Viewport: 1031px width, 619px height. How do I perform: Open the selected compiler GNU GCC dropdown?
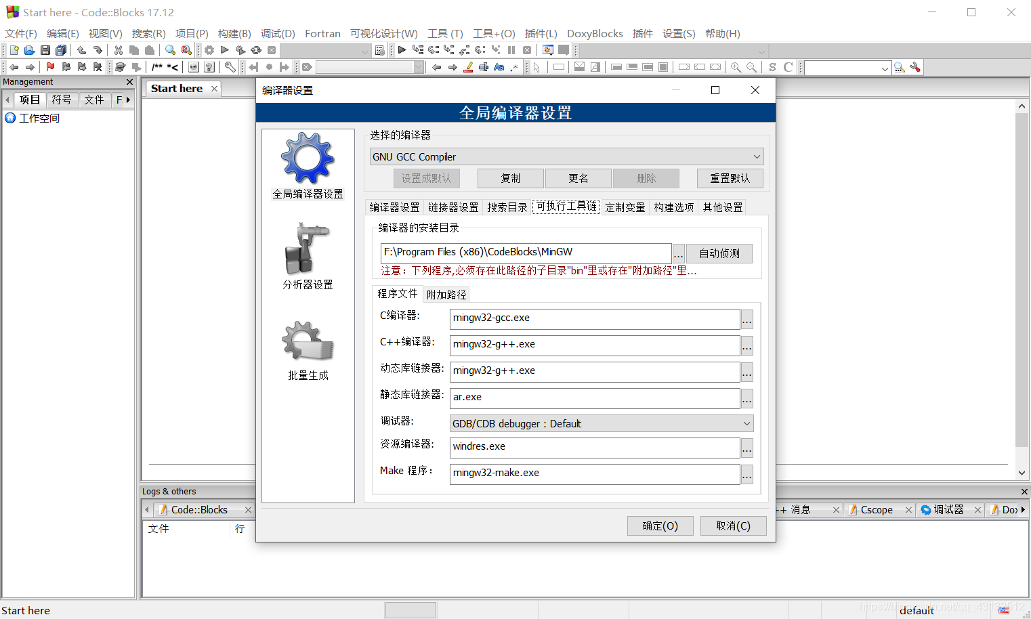(x=567, y=156)
